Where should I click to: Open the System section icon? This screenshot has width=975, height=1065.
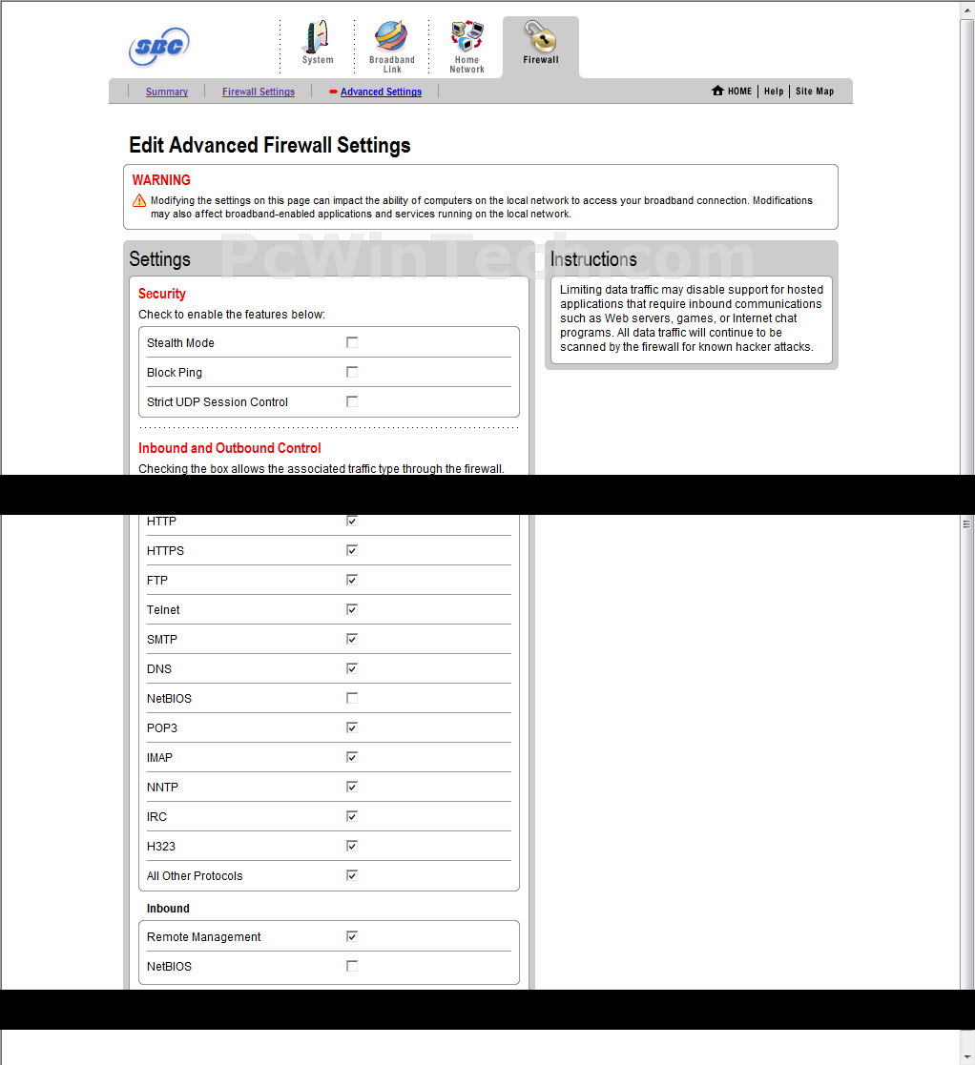[x=318, y=37]
